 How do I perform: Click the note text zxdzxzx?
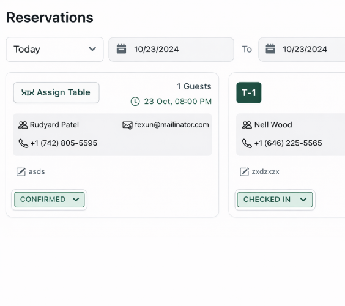(x=265, y=171)
